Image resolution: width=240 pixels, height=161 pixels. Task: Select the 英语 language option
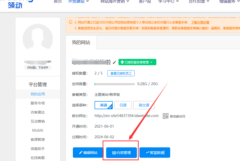(103, 105)
